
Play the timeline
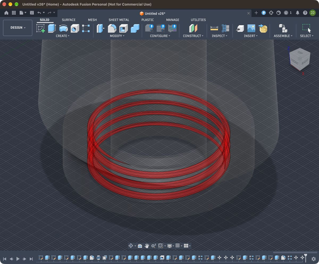point(18,259)
